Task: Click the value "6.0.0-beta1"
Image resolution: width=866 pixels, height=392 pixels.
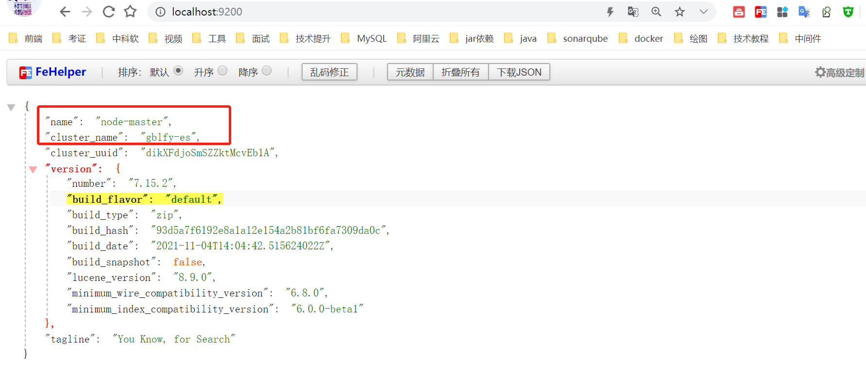Action: click(x=327, y=309)
